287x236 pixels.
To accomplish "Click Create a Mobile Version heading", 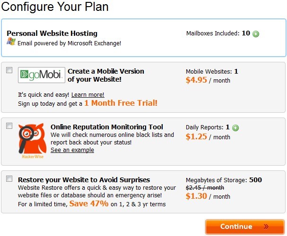I will click(x=106, y=75).
